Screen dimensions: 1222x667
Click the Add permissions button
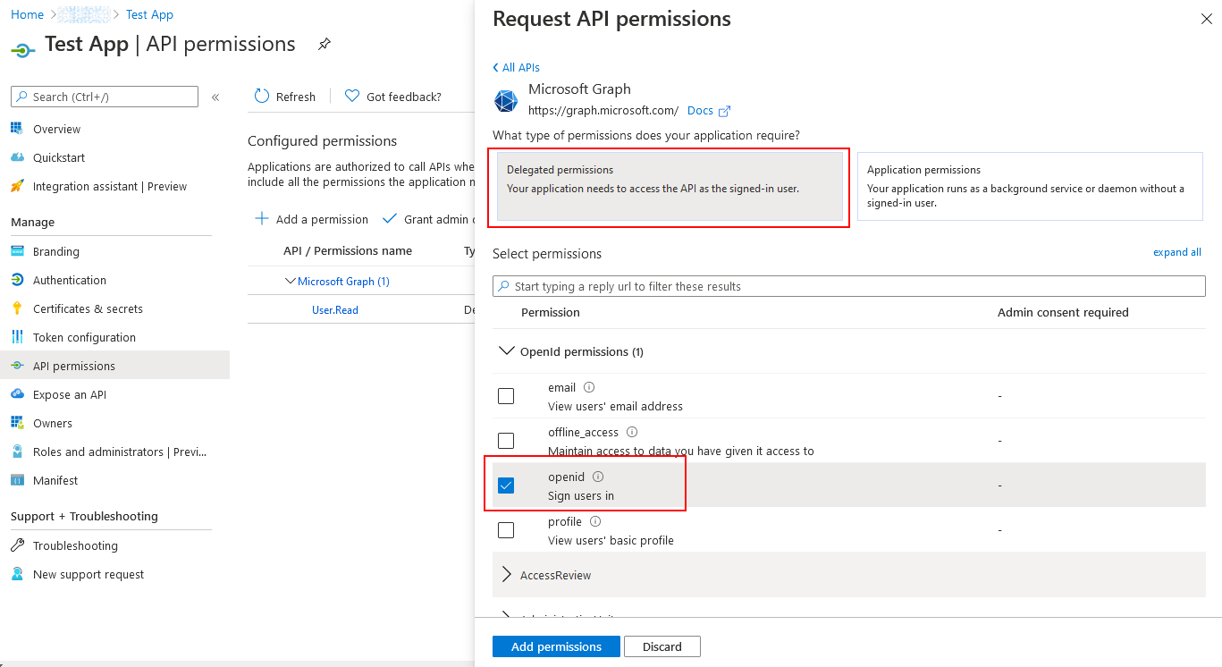tap(556, 646)
